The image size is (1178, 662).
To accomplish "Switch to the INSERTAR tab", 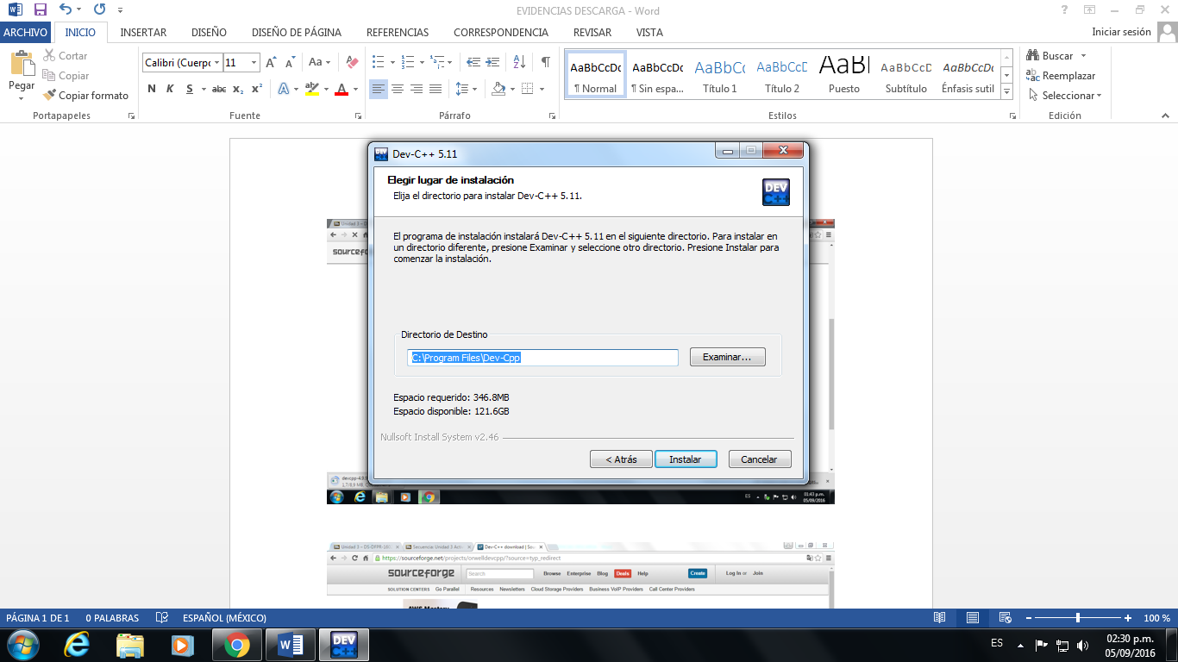I will point(143,32).
